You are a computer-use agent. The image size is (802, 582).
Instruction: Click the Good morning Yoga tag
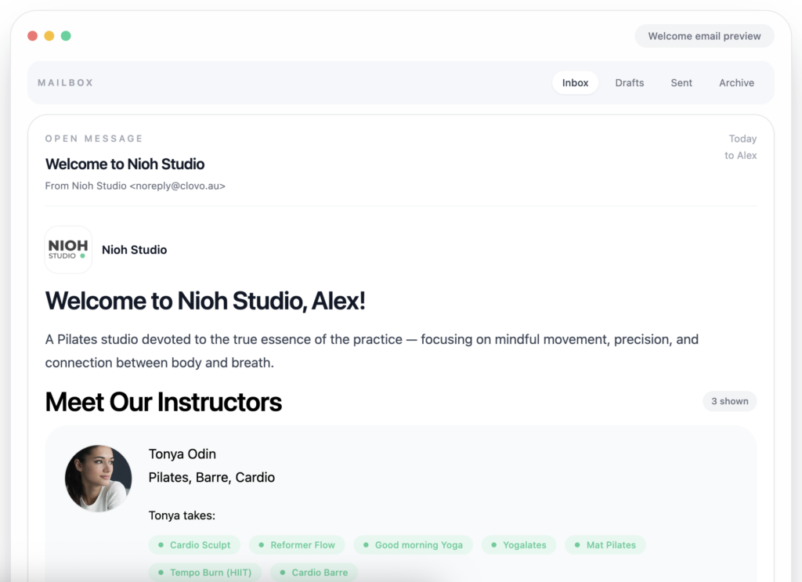(413, 545)
